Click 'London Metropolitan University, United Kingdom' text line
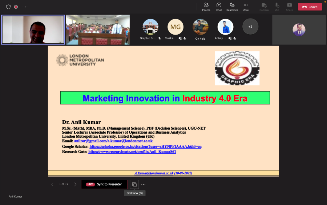Screen dimensions: 327x205 [108, 137]
